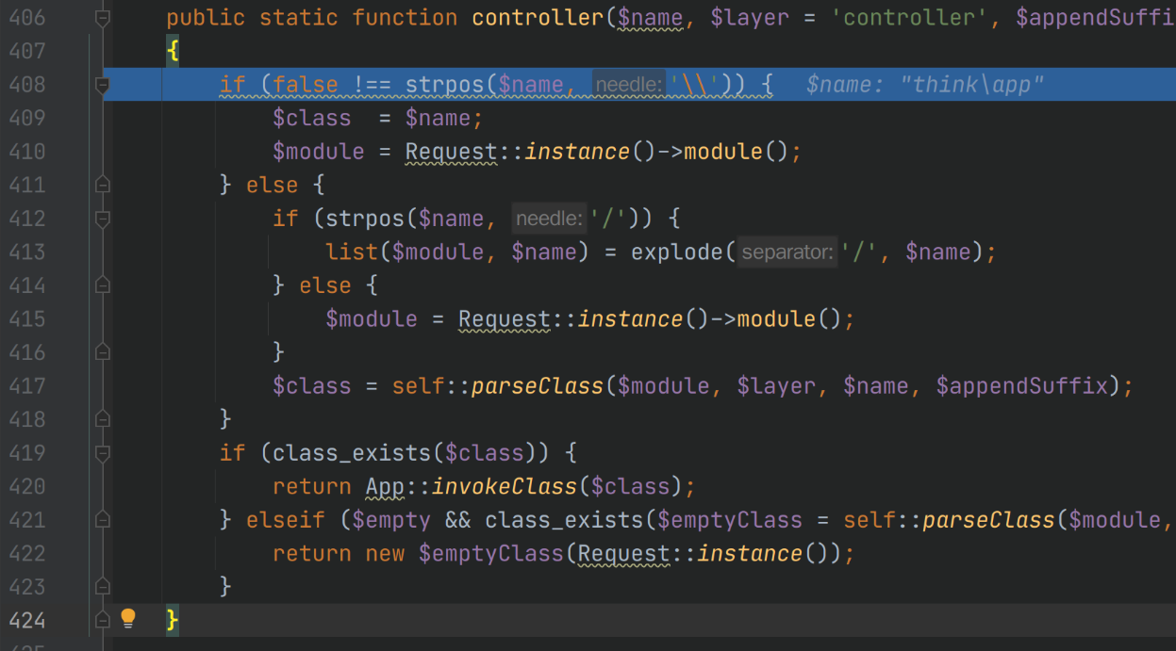
Task: Click line number 410 in the gutter
Action: [x=26, y=152]
